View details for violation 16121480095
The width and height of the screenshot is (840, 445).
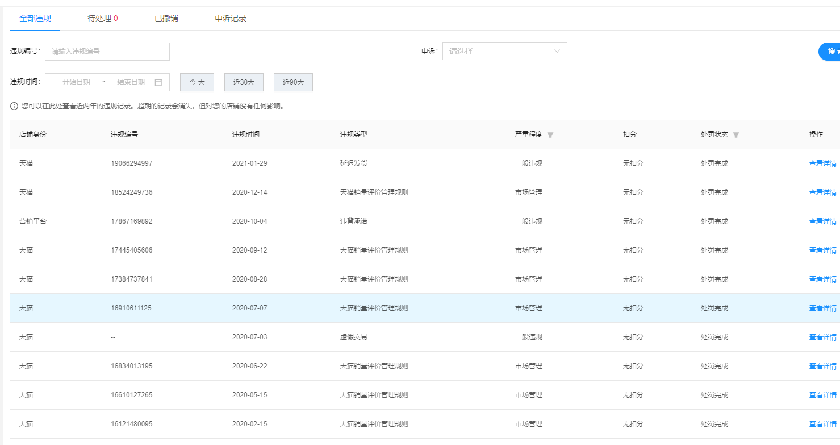[x=823, y=424]
